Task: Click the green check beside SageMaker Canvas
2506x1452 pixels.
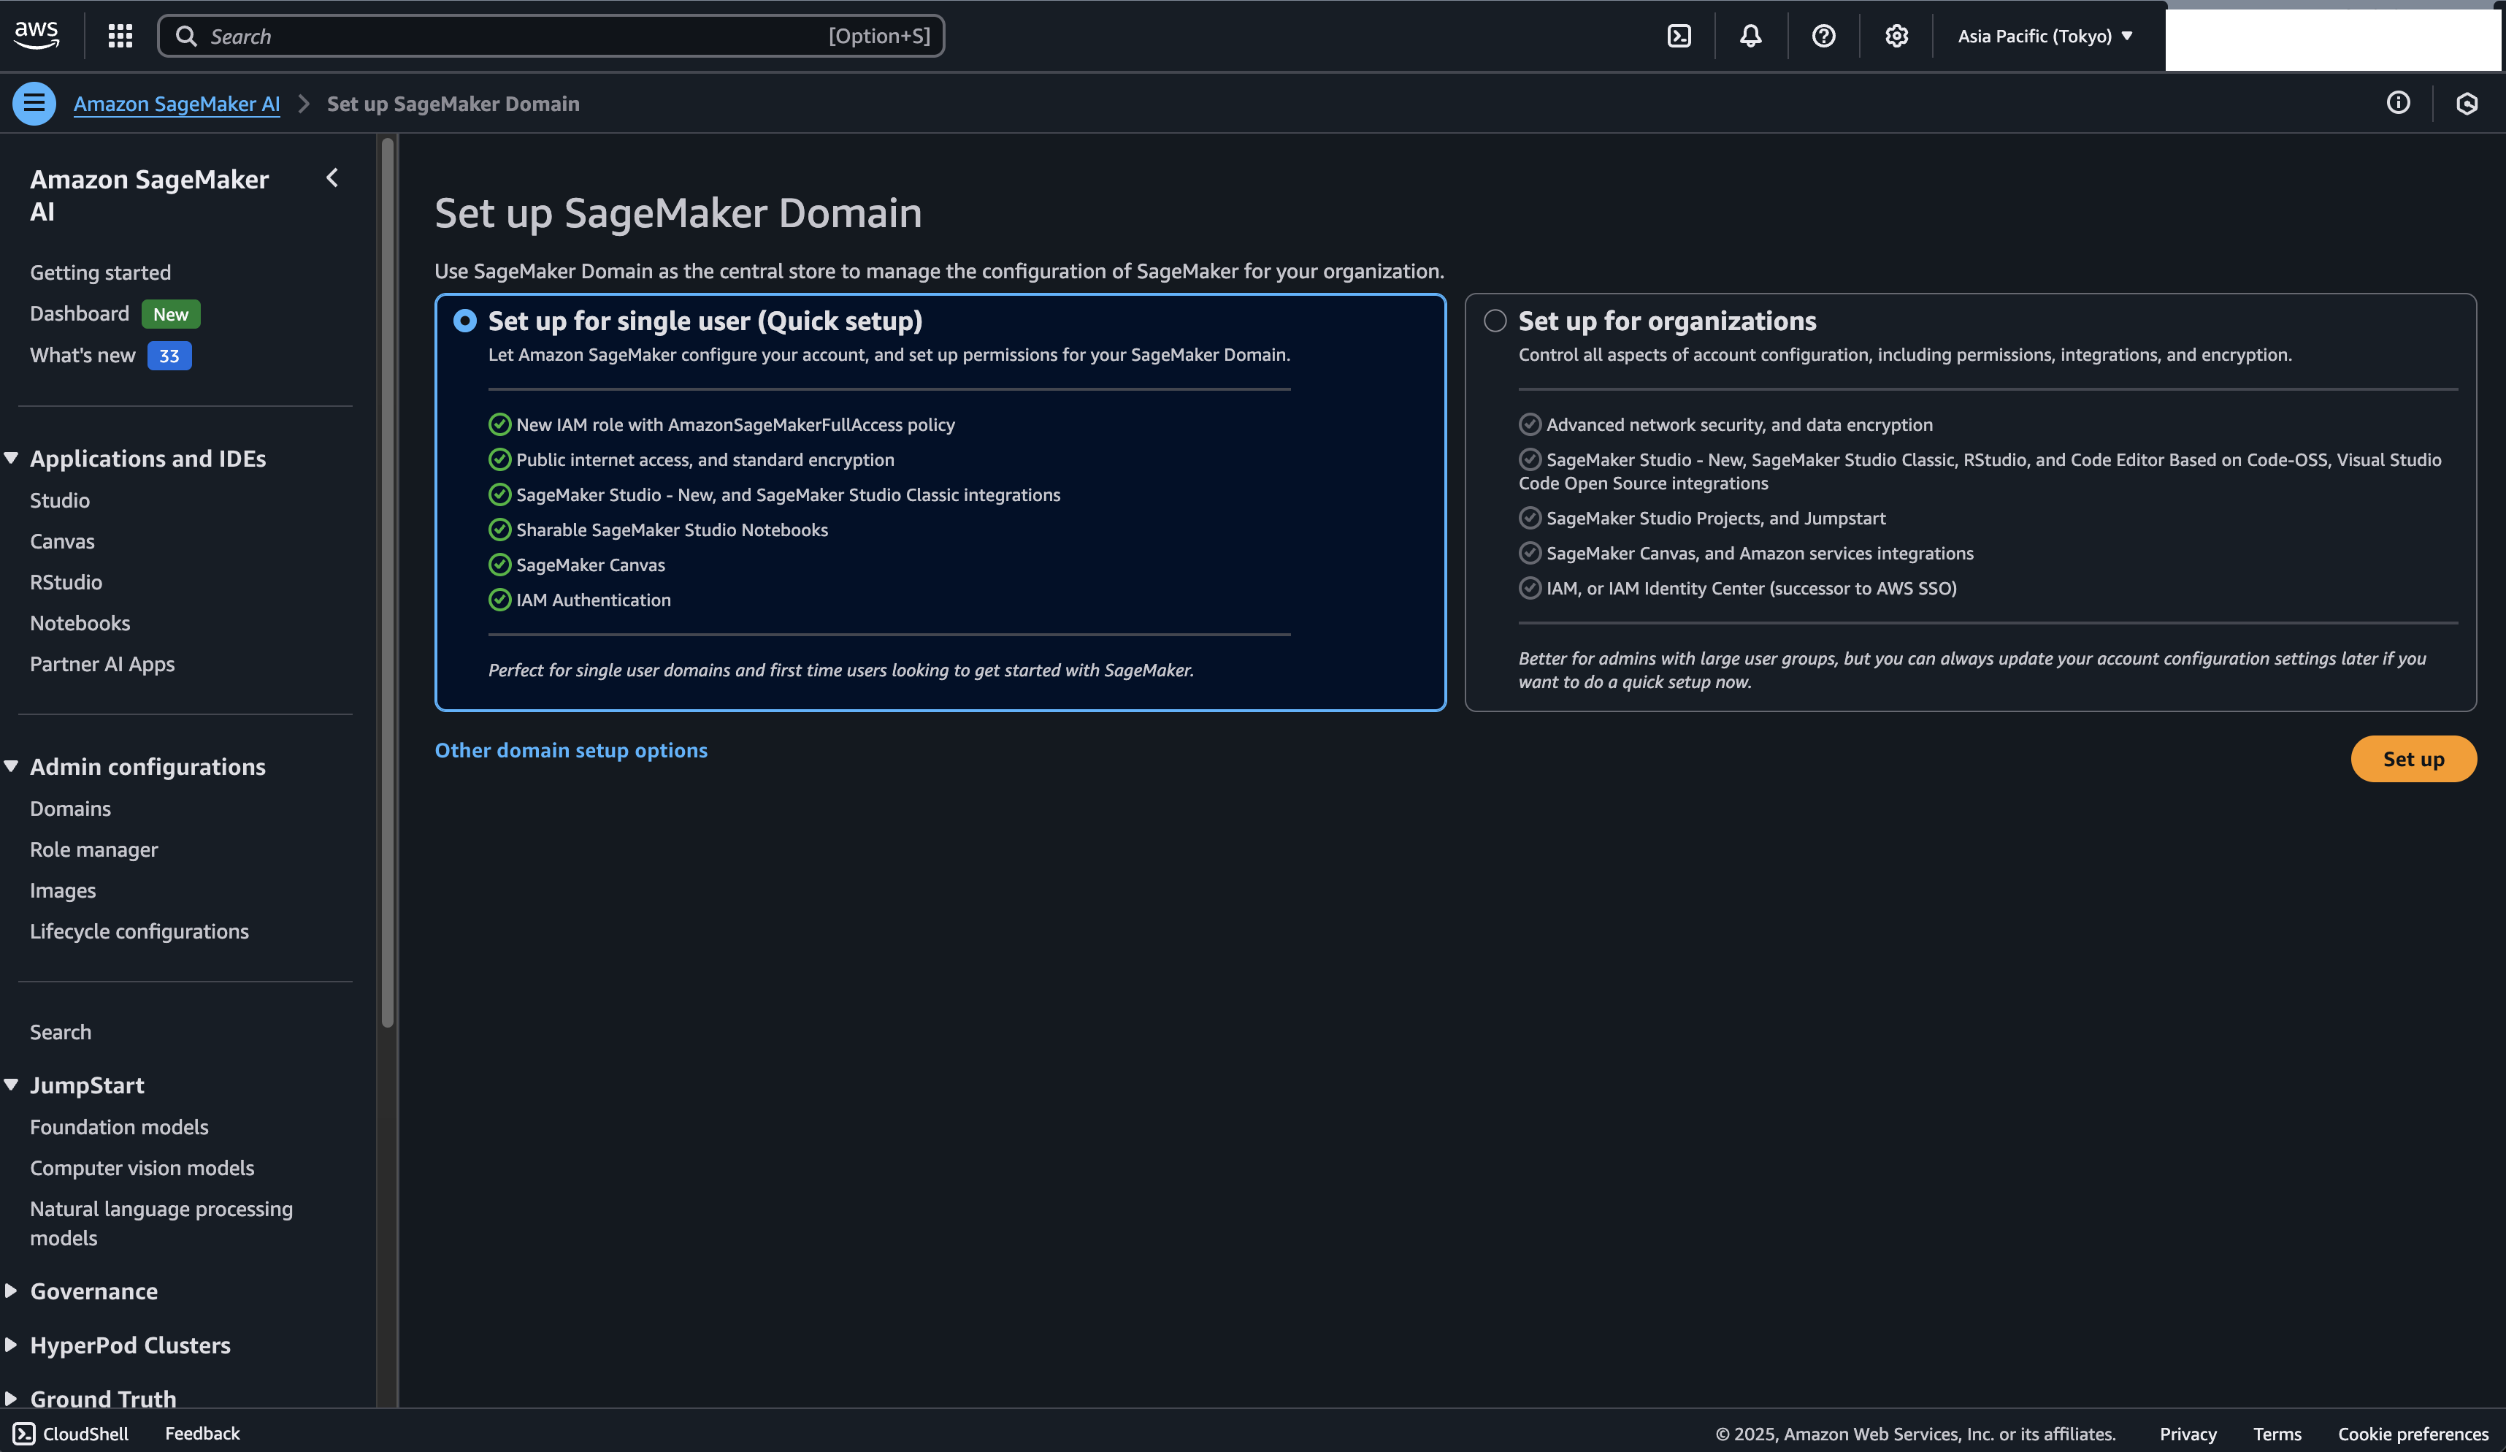Action: (x=499, y=565)
